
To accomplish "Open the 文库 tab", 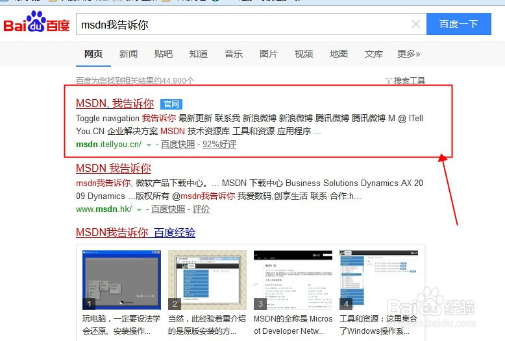I will click(x=374, y=54).
